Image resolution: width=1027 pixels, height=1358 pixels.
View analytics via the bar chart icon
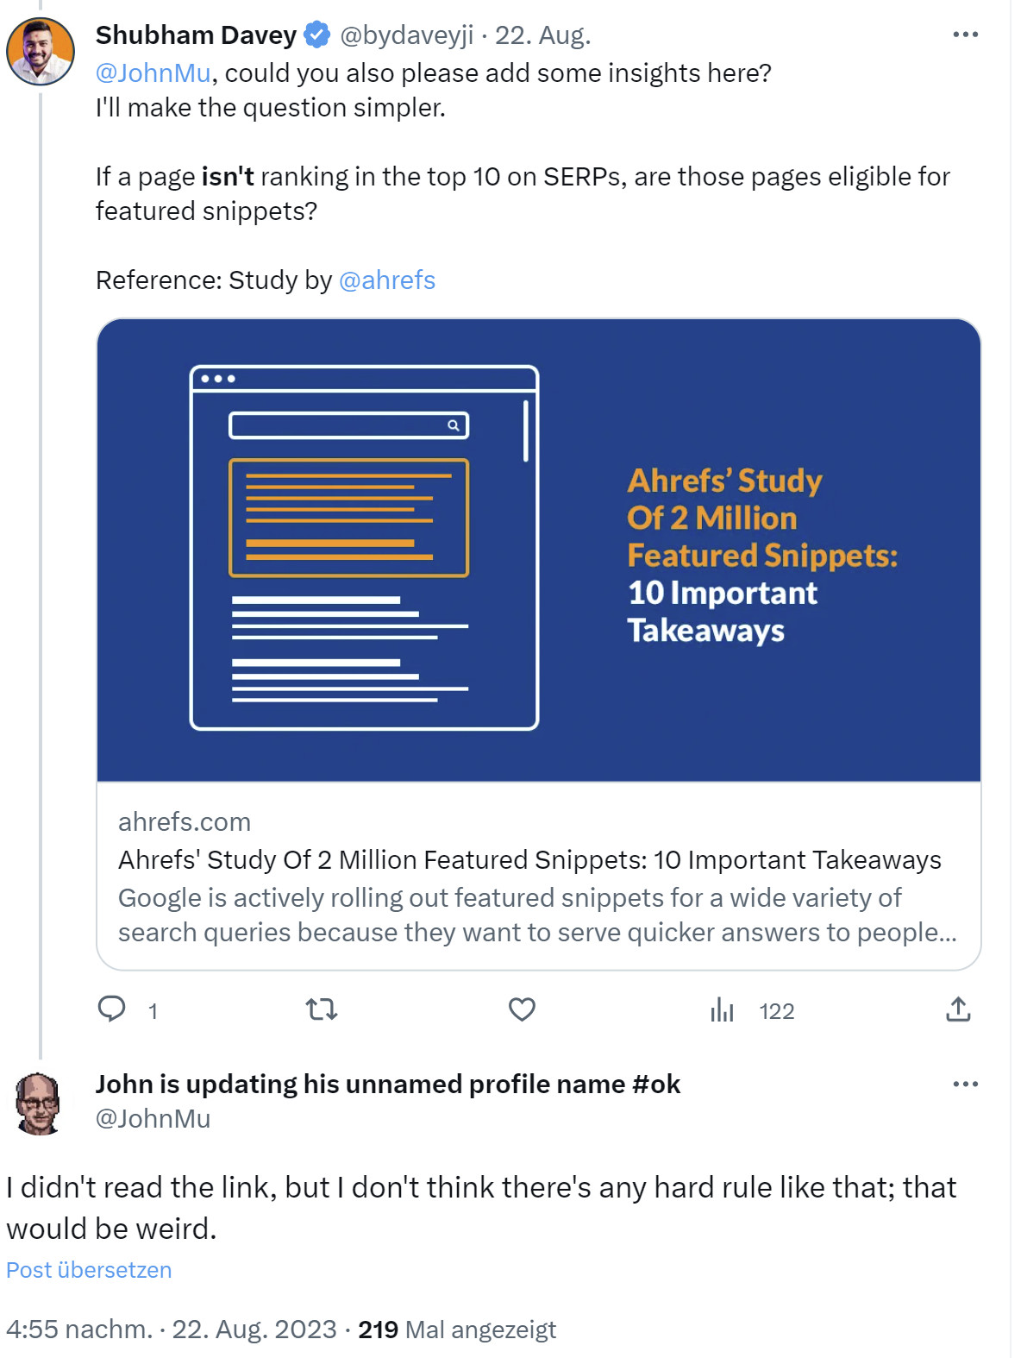click(723, 1009)
